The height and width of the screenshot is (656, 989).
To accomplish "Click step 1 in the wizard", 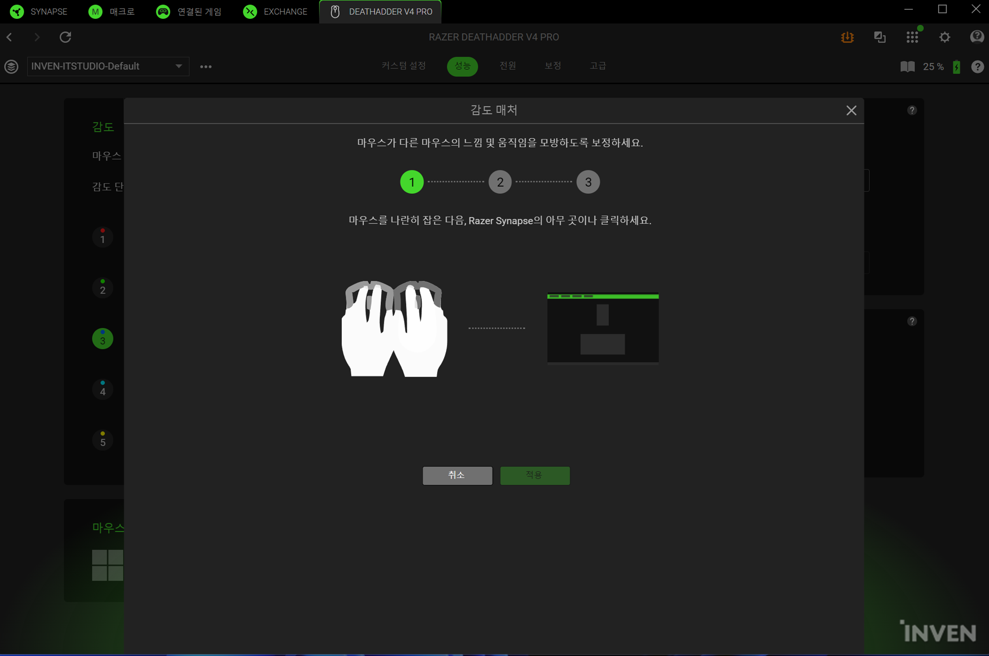I will pos(412,182).
